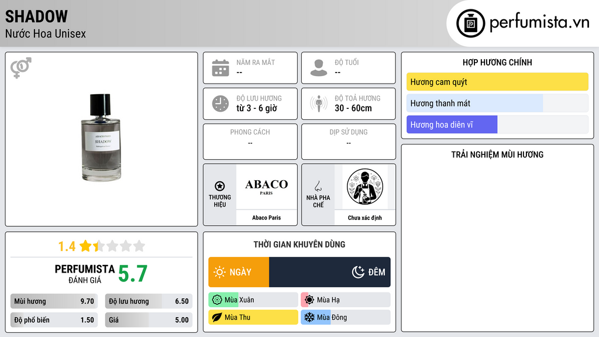This screenshot has height=337, width=599.
Task: Click the PERFUMISTA ĐÁNH GIÁ label
Action: (84, 274)
